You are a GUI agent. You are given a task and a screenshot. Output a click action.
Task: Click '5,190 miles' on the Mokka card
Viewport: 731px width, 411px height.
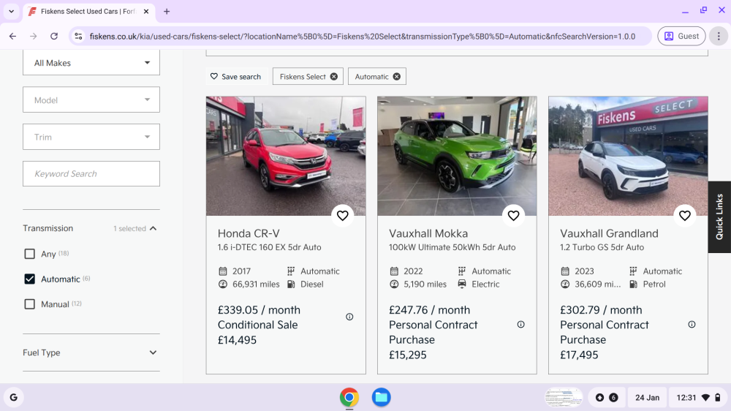[x=425, y=284]
